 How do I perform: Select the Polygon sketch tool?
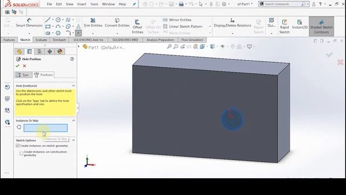tap(58, 33)
